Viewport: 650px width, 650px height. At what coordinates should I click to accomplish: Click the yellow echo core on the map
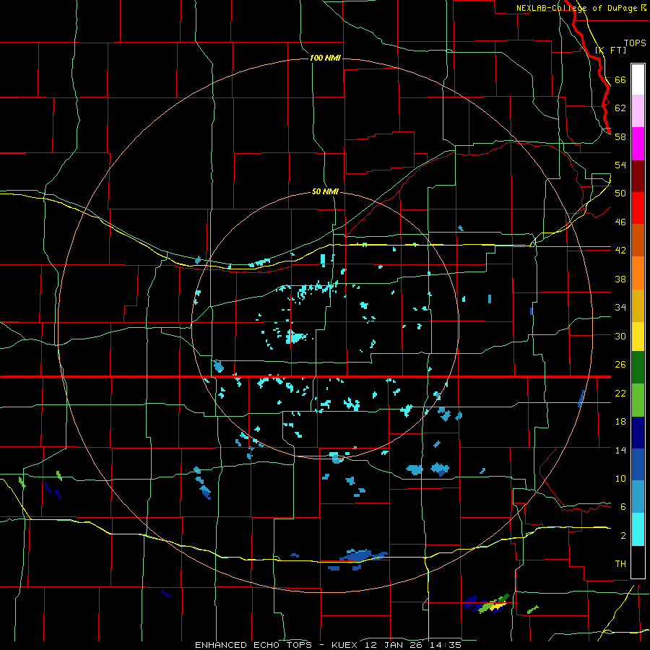[498, 606]
